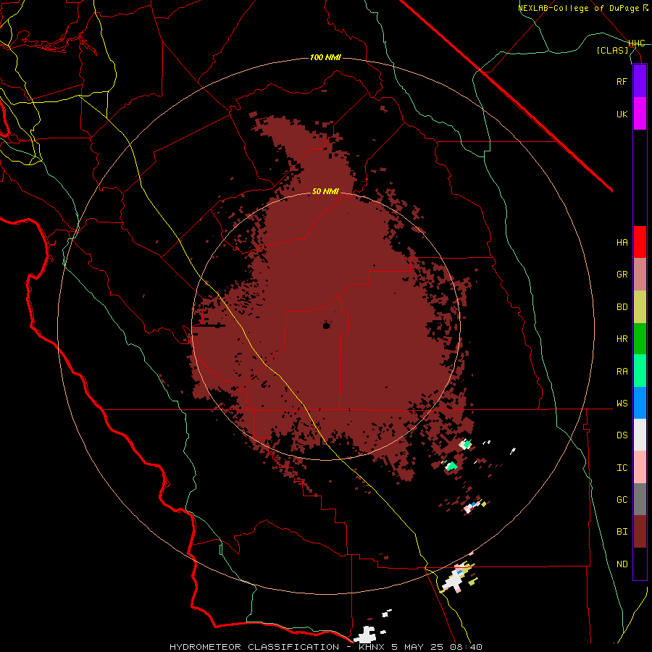Click the GR legend label

tap(622, 275)
